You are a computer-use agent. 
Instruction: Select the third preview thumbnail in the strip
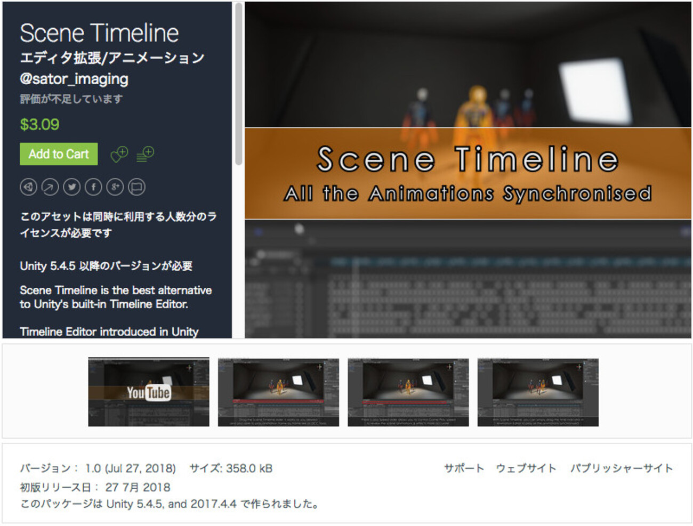(408, 392)
